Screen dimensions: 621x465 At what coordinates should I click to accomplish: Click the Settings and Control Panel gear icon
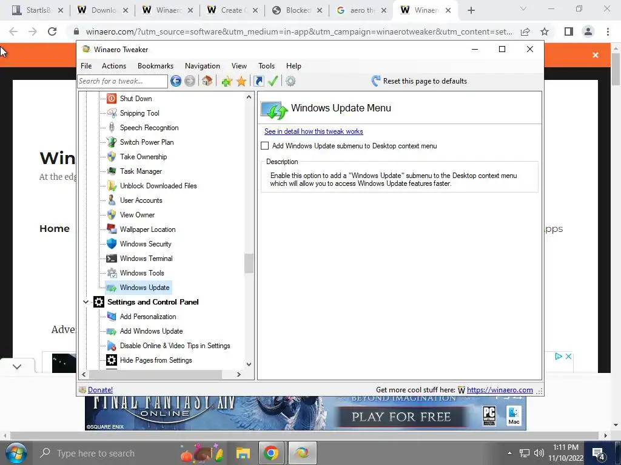(99, 302)
